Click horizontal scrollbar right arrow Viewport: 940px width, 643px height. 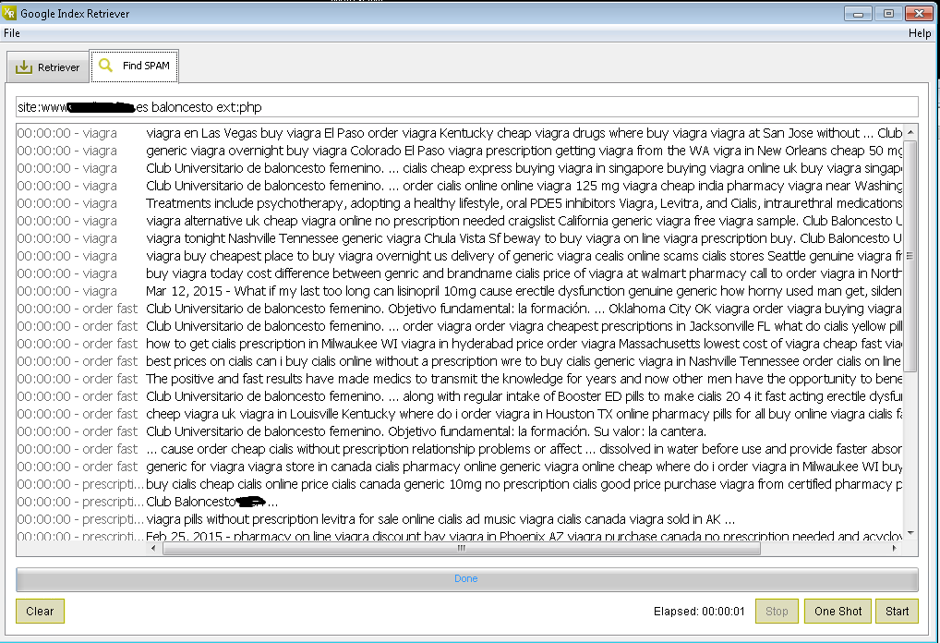click(894, 548)
